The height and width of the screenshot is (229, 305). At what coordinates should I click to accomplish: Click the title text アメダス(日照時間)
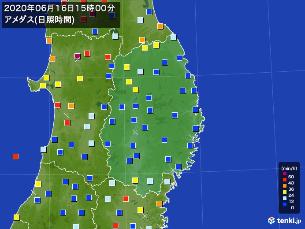click(39, 20)
